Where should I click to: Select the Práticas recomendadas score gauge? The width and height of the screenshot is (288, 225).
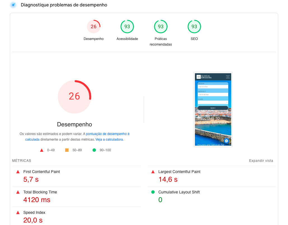click(x=161, y=27)
